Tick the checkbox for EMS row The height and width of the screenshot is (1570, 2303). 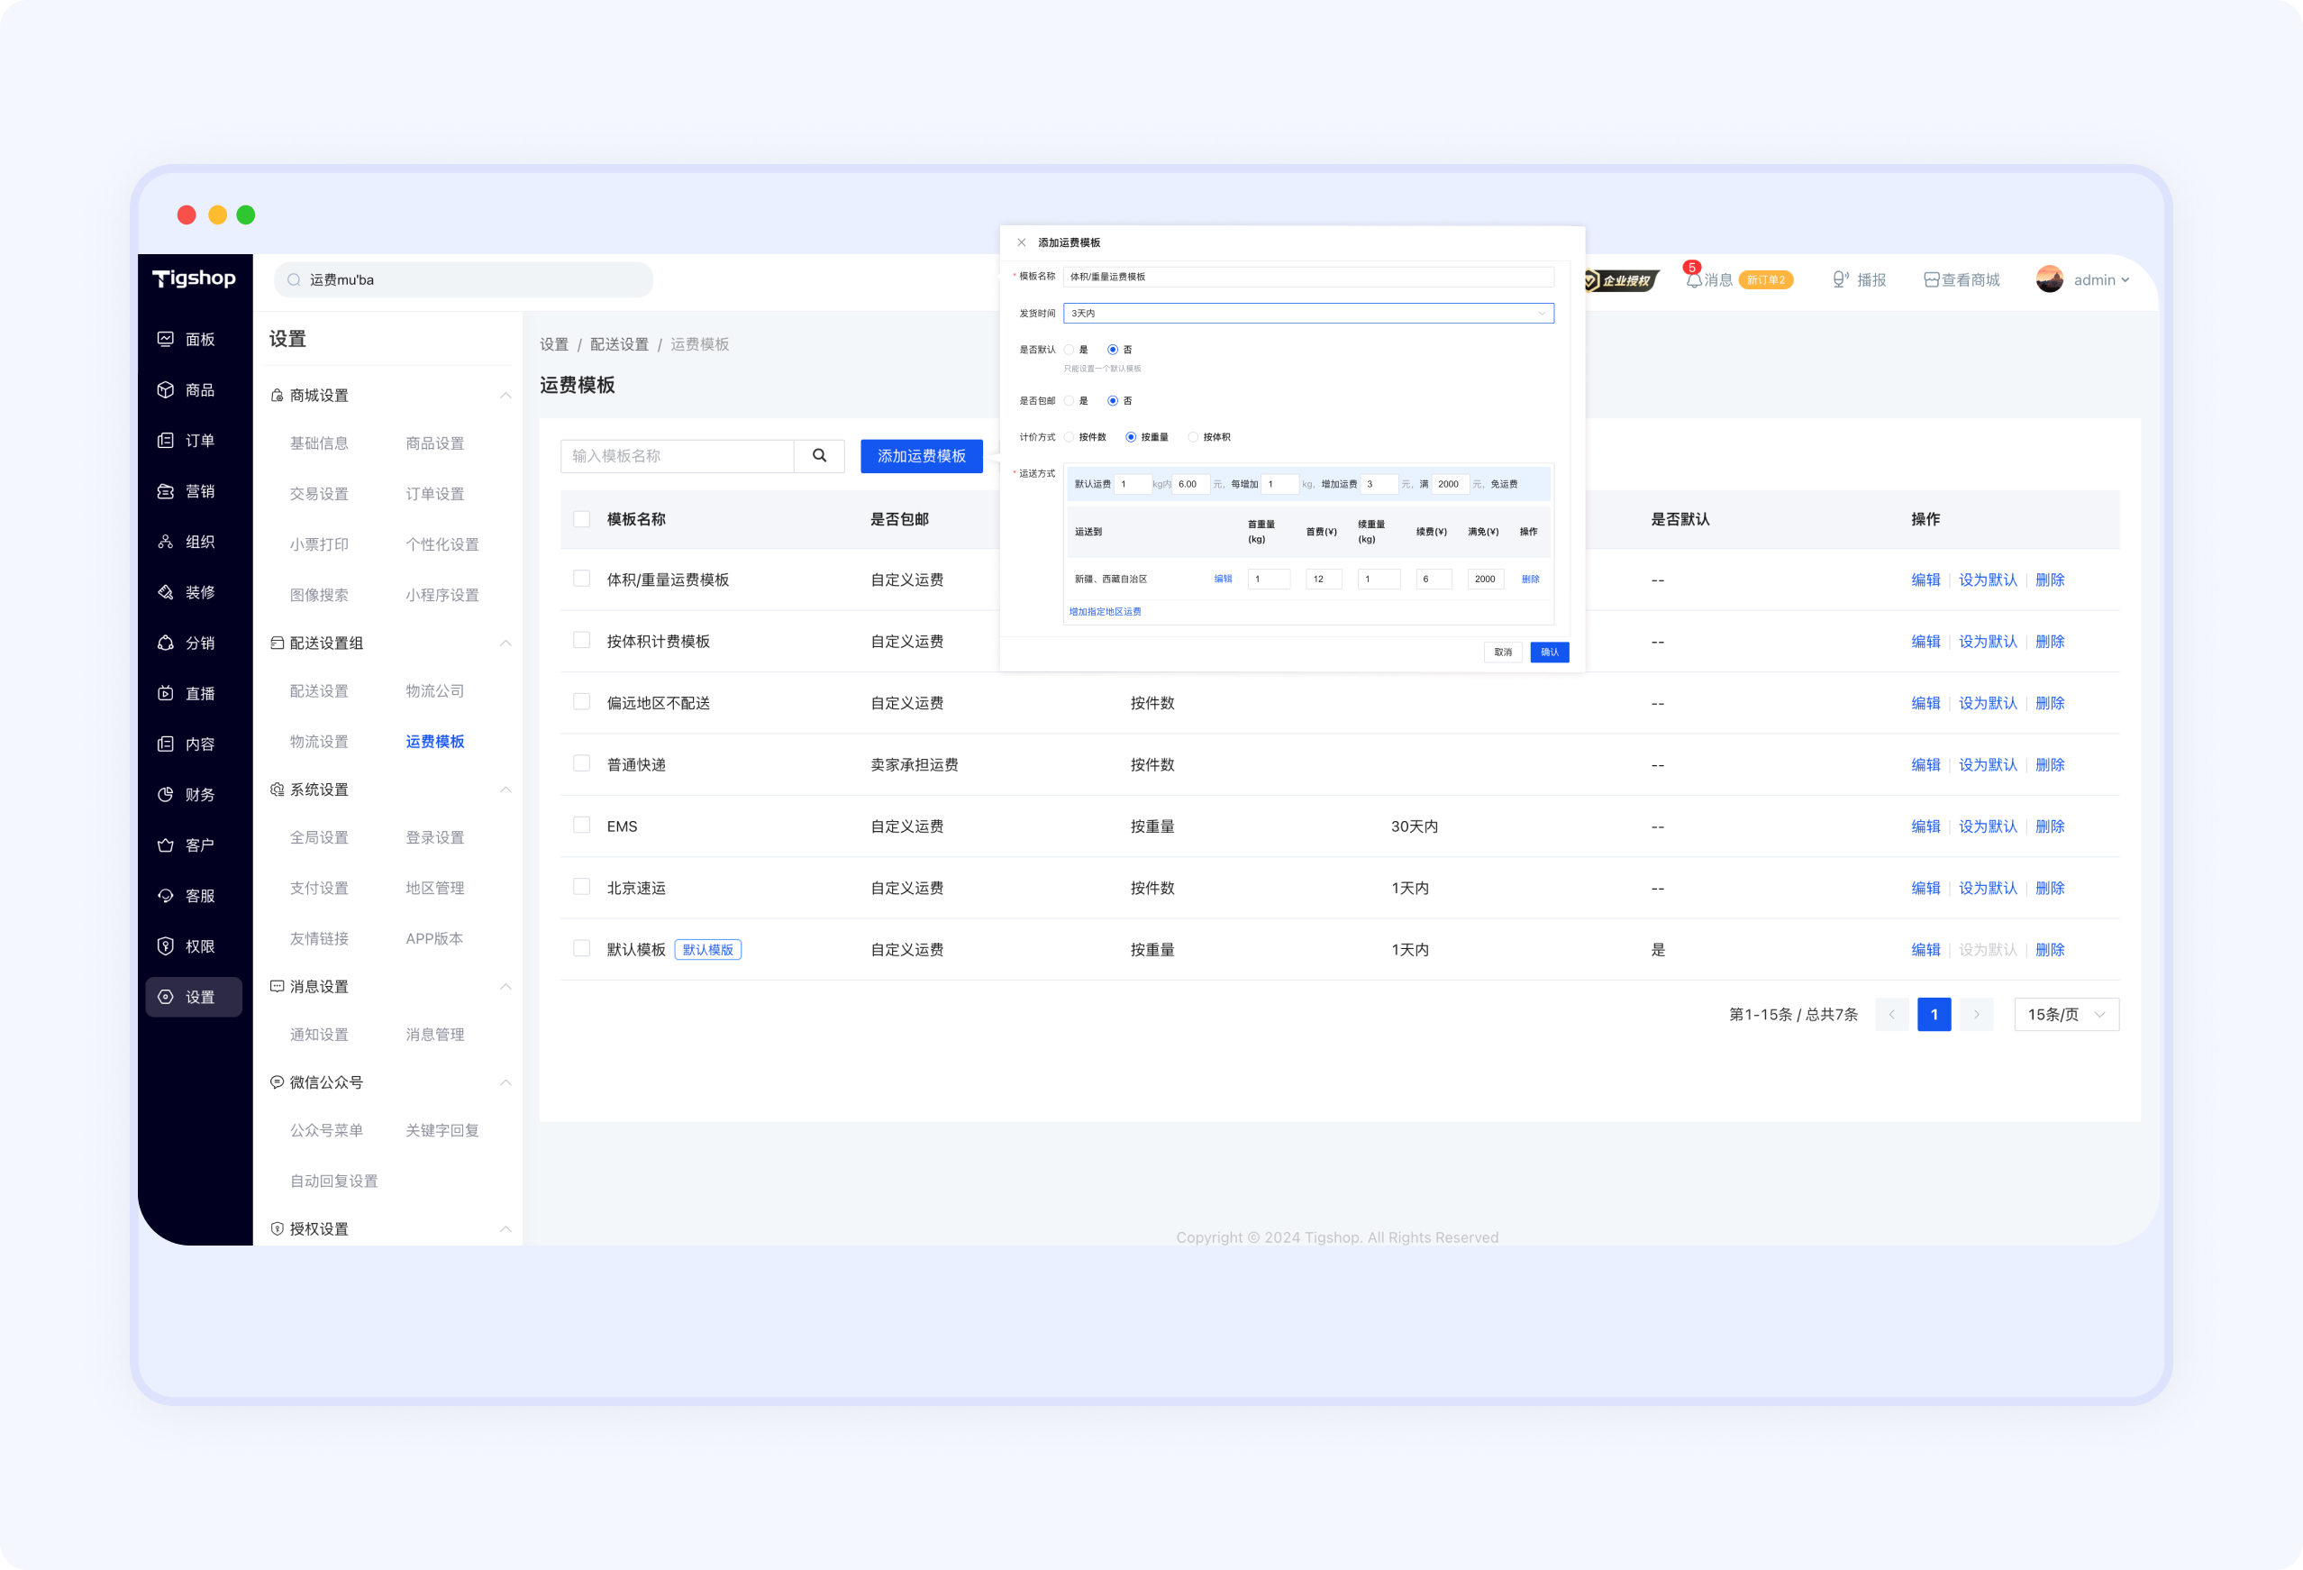coord(582,825)
